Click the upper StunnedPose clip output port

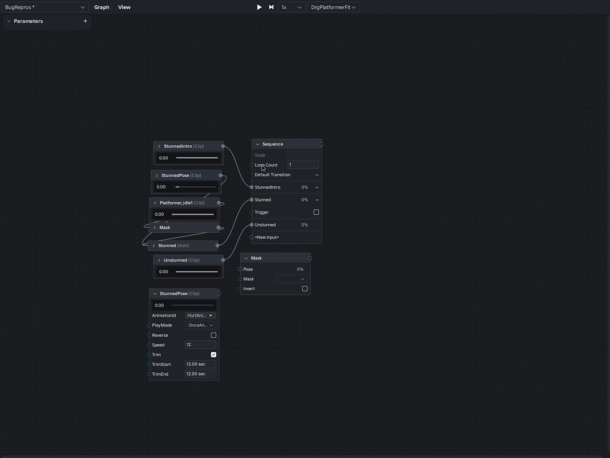coord(220,175)
